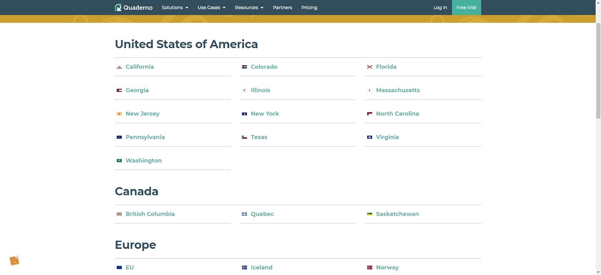Click the vertical scrollbar thumb
The image size is (601, 275).
[x=598, y=71]
